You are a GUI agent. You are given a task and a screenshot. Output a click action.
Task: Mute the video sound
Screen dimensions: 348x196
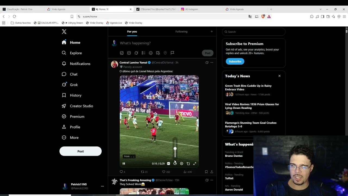[175, 164]
